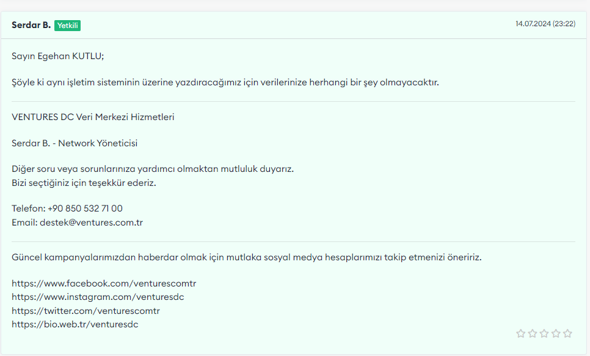The image size is (590, 356).
Task: Open the twitter.com/venturescomtr link
Action: [x=86, y=310]
